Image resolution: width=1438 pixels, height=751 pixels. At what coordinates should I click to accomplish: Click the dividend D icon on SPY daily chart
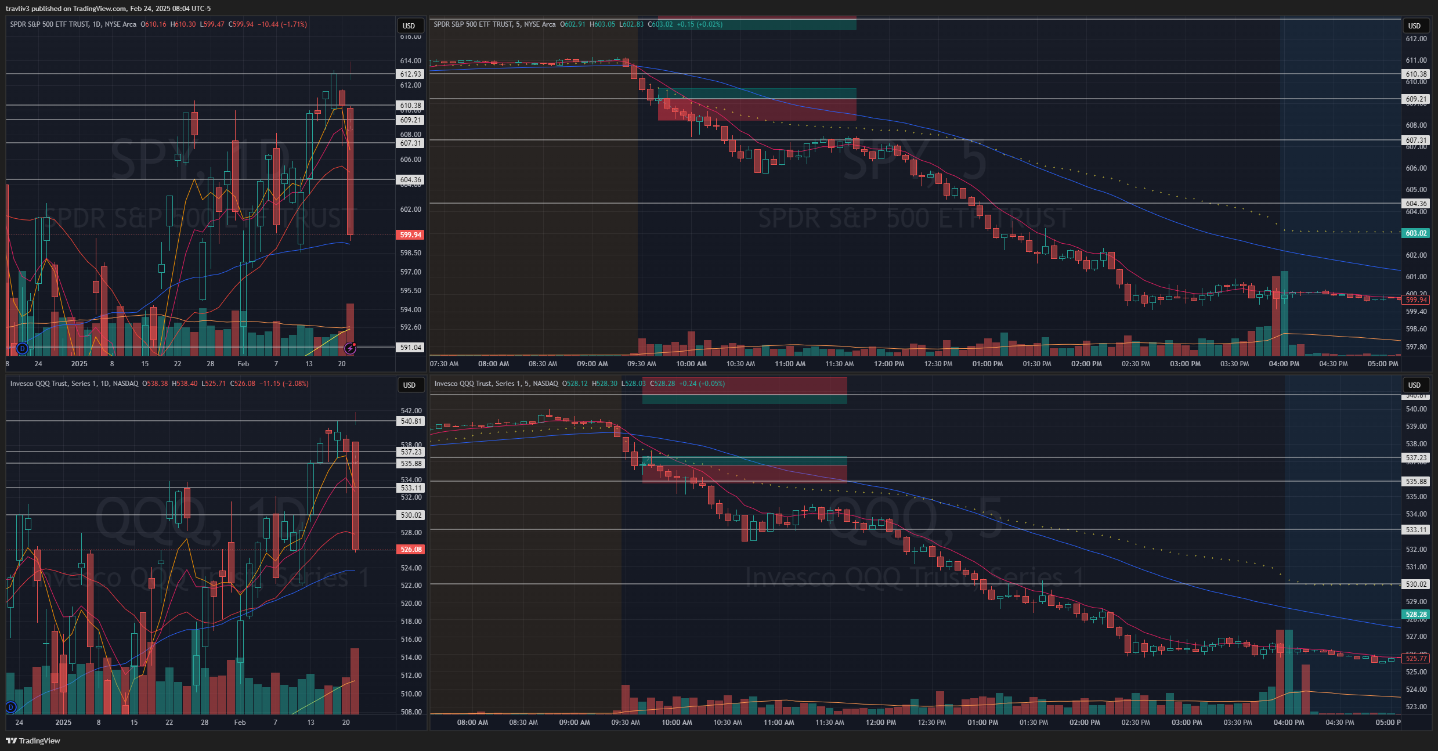(22, 348)
